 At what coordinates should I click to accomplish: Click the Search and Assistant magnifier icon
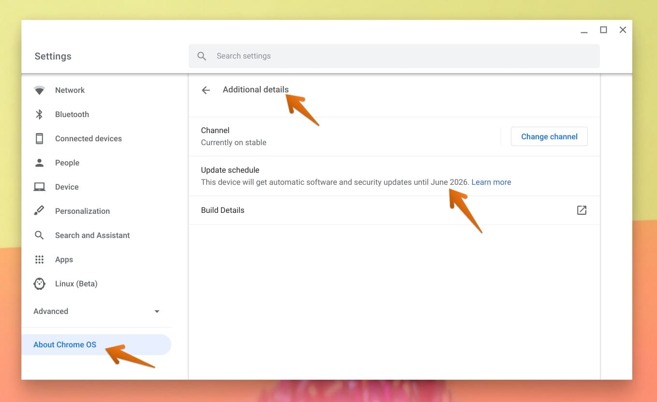pos(39,235)
